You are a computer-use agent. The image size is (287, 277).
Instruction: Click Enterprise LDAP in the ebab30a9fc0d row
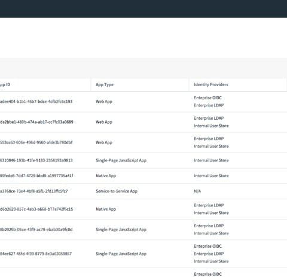click(209, 226)
